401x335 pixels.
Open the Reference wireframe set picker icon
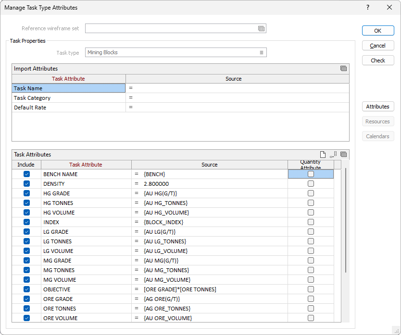[x=261, y=29]
